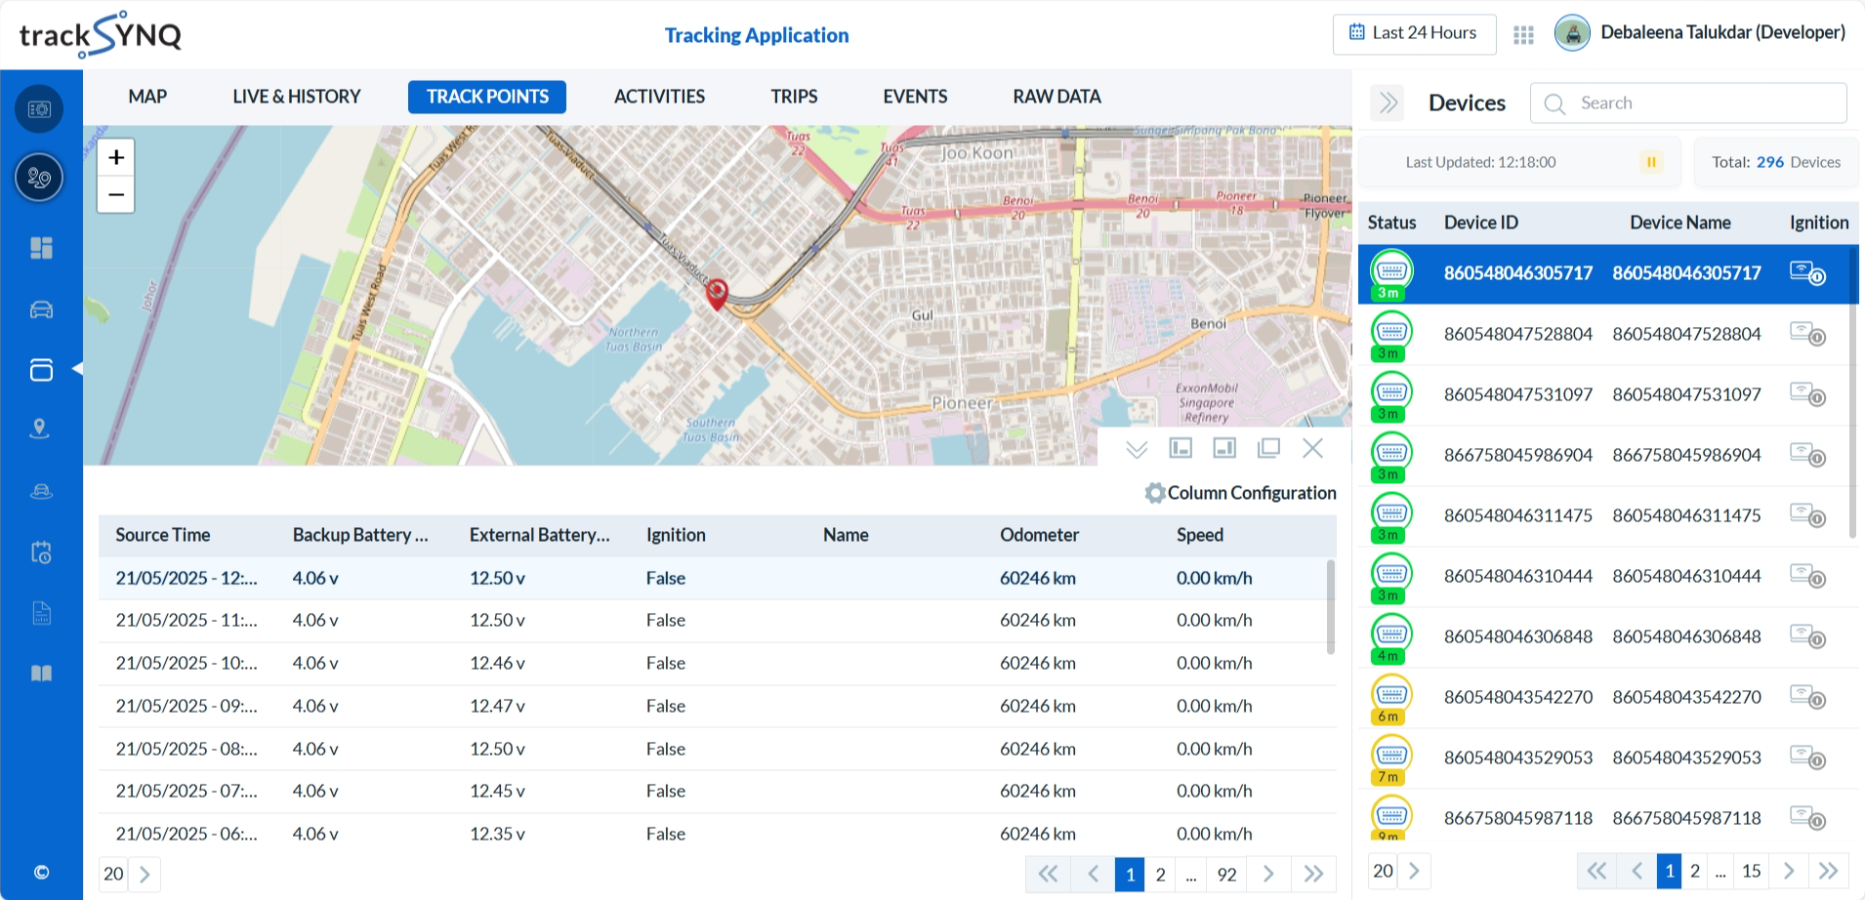1865x900 pixels.
Task: Collapse the track points table using the down chevron
Action: coord(1136,449)
